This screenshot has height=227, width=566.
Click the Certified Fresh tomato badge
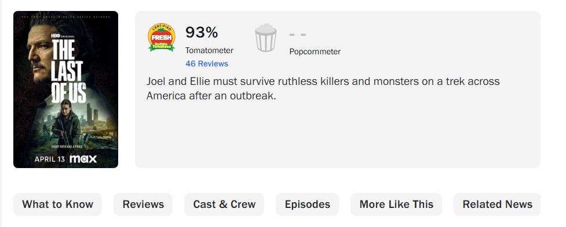point(162,38)
